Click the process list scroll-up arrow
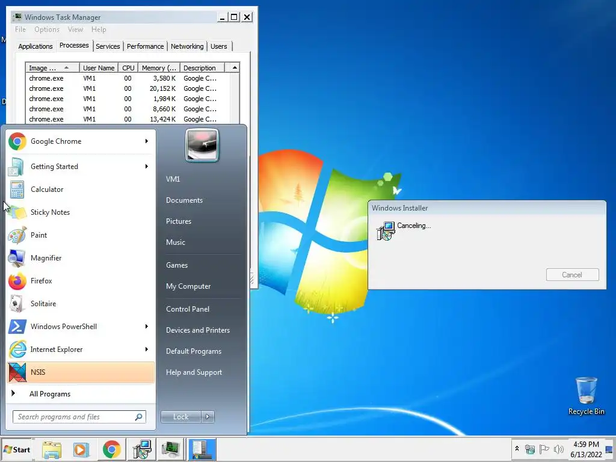This screenshot has height=462, width=616. click(x=235, y=67)
